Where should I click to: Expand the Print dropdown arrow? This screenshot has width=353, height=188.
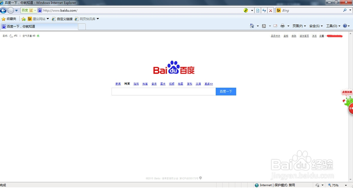[288, 26]
